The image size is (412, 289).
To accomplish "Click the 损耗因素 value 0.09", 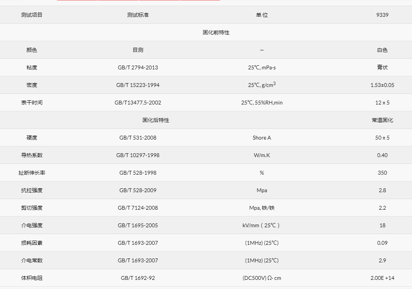I will 382,243.
